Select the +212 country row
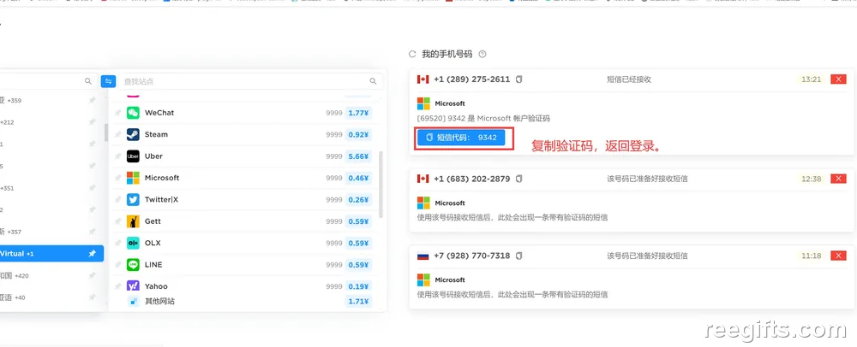 (51, 122)
